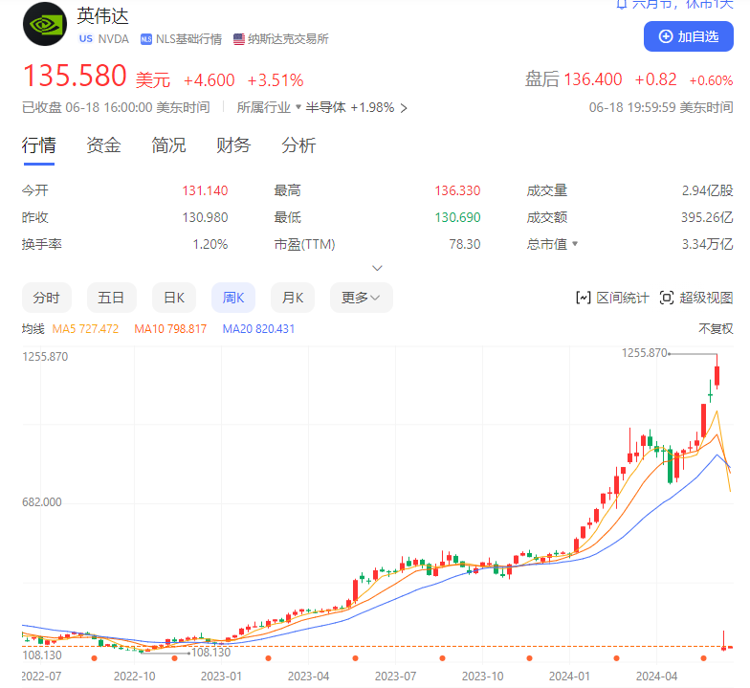
Task: Switch to the 资金 tab
Action: pyautogui.click(x=103, y=145)
